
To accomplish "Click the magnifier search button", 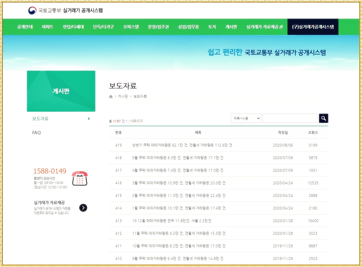I will tap(323, 118).
